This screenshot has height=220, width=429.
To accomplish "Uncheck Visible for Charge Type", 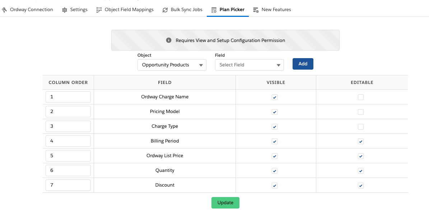I will (x=275, y=127).
